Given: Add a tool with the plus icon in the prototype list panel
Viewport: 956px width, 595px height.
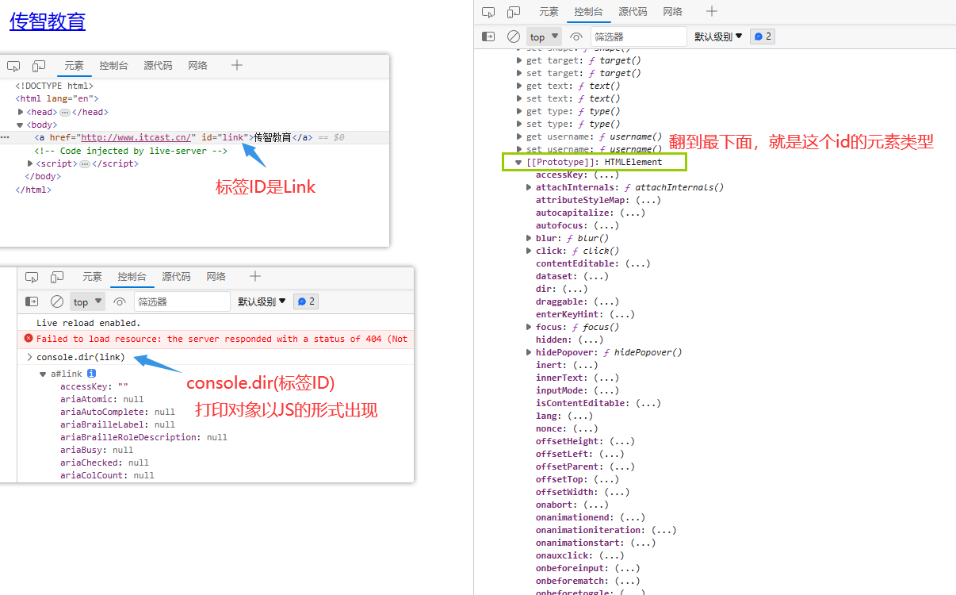Looking at the screenshot, I should (712, 11).
